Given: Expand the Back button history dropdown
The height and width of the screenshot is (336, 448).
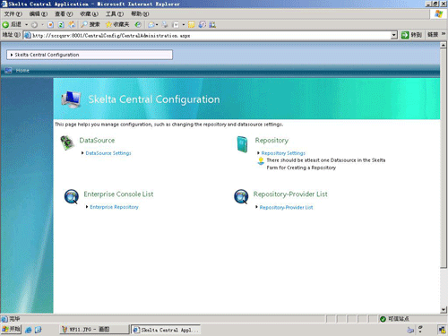Looking at the screenshot, I should pos(26,24).
